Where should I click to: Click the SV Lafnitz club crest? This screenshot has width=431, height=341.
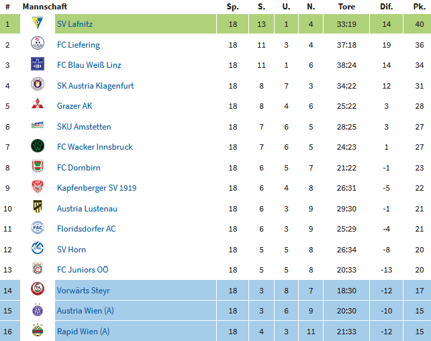38,23
